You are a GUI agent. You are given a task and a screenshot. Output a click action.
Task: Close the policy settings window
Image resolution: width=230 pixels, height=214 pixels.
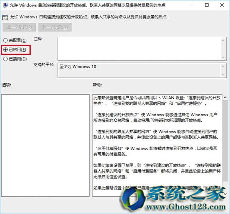[x=222, y=5]
